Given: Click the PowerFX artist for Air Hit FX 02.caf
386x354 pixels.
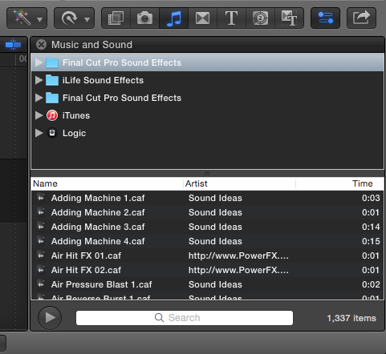Looking at the screenshot, I should coord(238,270).
